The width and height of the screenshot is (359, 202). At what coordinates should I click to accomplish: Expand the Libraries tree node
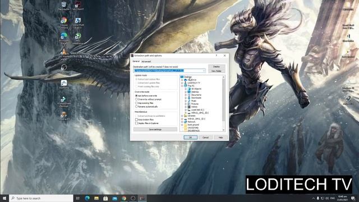click(182, 116)
